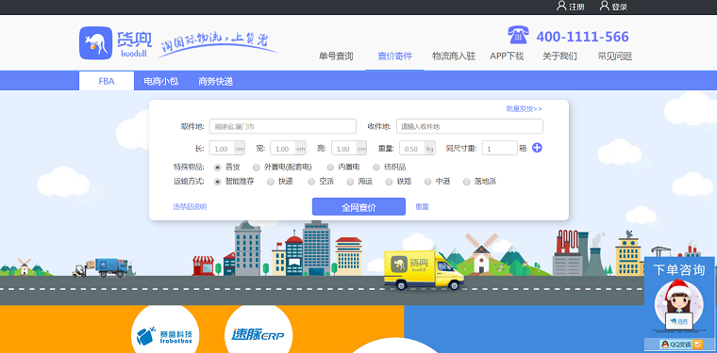The image size is (717, 353).
Task: Select 中港 transport radio
Action: [x=428, y=182]
